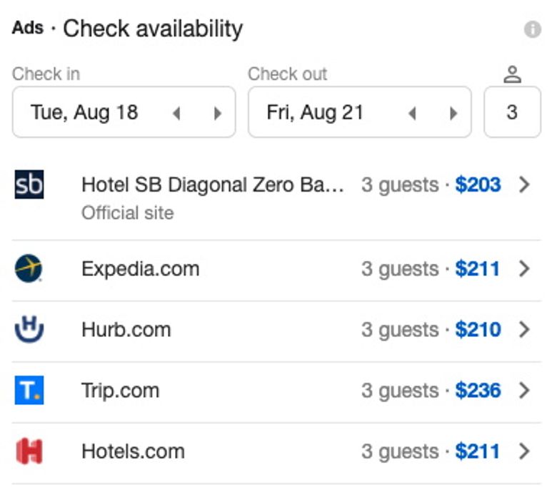Expand the Trip.com offer chevron
The width and height of the screenshot is (557, 490).
(525, 391)
